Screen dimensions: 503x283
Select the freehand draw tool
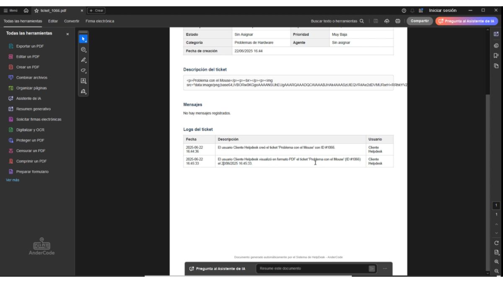pos(83,70)
